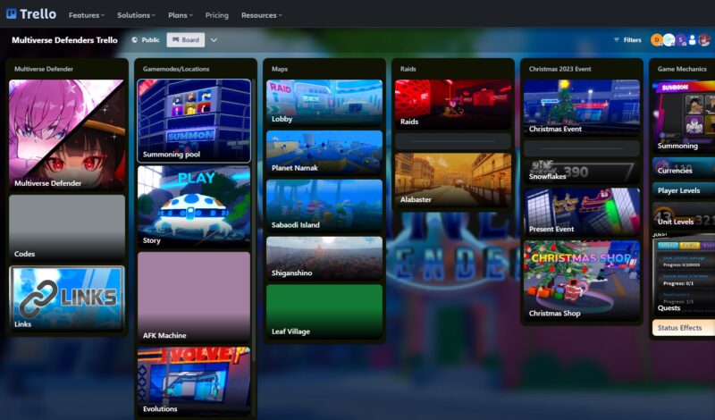Open the Links card

click(x=66, y=298)
